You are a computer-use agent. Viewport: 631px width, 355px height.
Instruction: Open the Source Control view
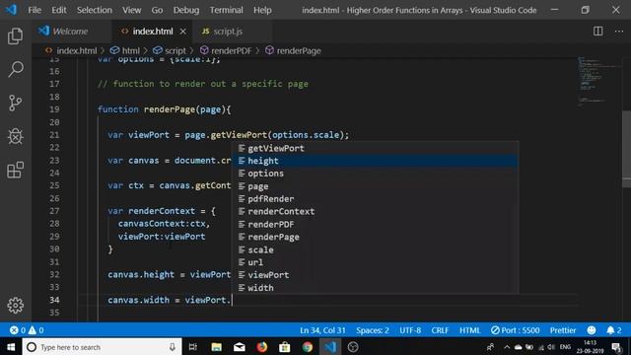click(x=16, y=103)
